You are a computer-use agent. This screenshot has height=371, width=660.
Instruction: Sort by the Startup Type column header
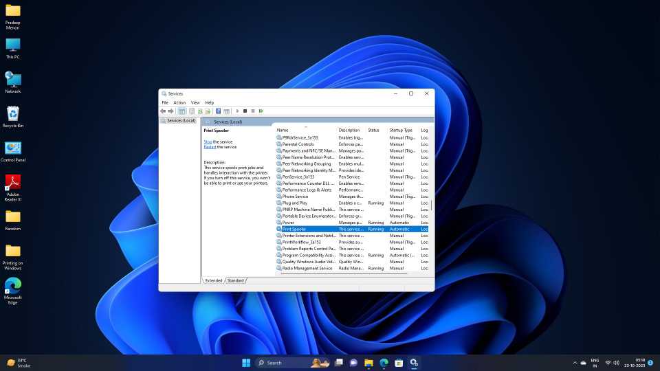(404, 130)
